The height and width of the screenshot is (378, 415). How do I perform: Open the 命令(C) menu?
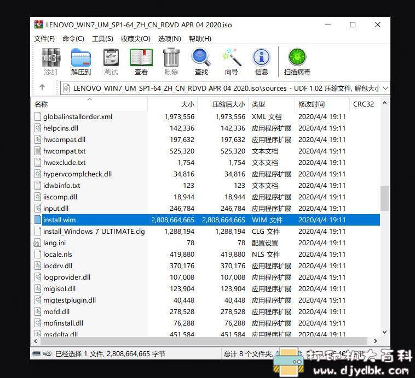tap(73, 39)
